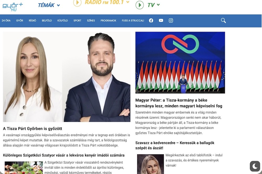Click the search magnifier icon
This screenshot has height=174, width=262.
click(x=223, y=20)
